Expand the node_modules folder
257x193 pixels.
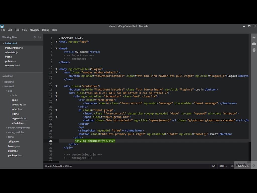[x=16, y=132]
